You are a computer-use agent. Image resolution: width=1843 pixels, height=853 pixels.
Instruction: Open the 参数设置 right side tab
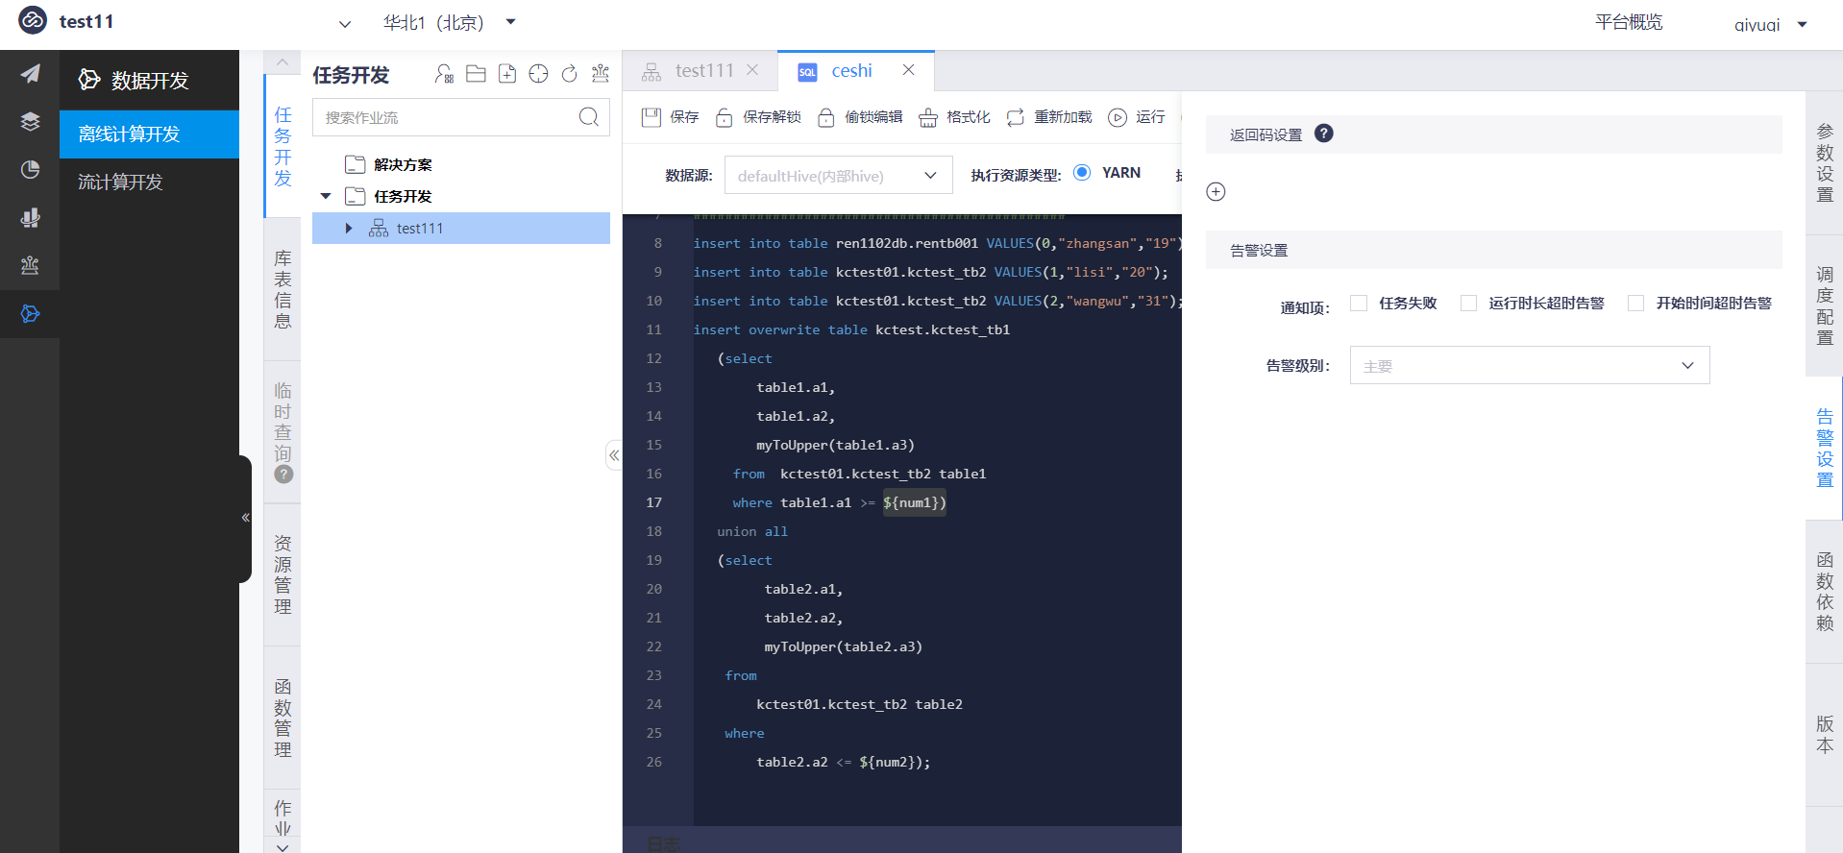[1824, 163]
